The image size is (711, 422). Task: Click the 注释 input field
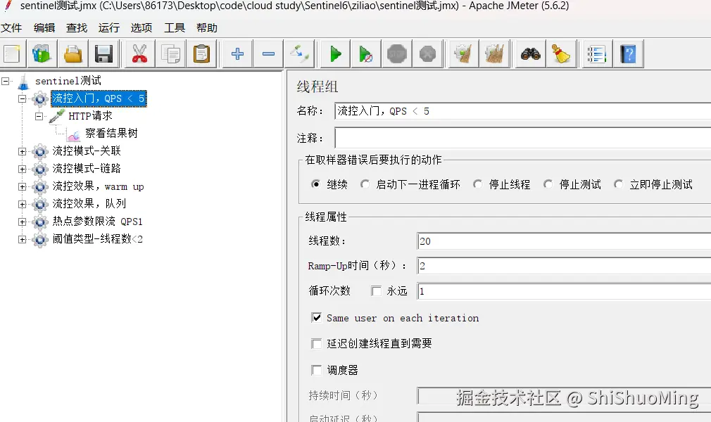(522, 137)
